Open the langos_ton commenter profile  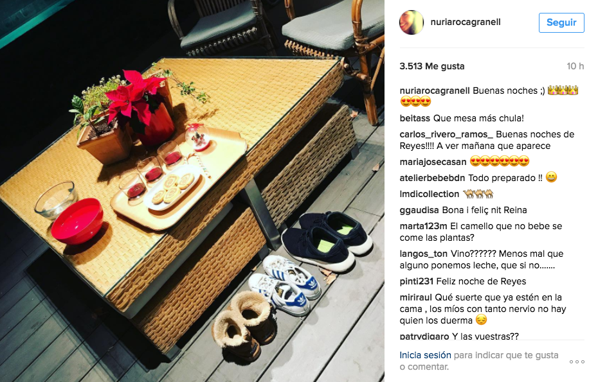[x=423, y=254]
